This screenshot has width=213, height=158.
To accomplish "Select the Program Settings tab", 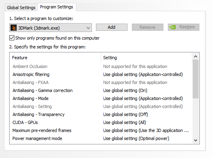I will [x=56, y=7].
